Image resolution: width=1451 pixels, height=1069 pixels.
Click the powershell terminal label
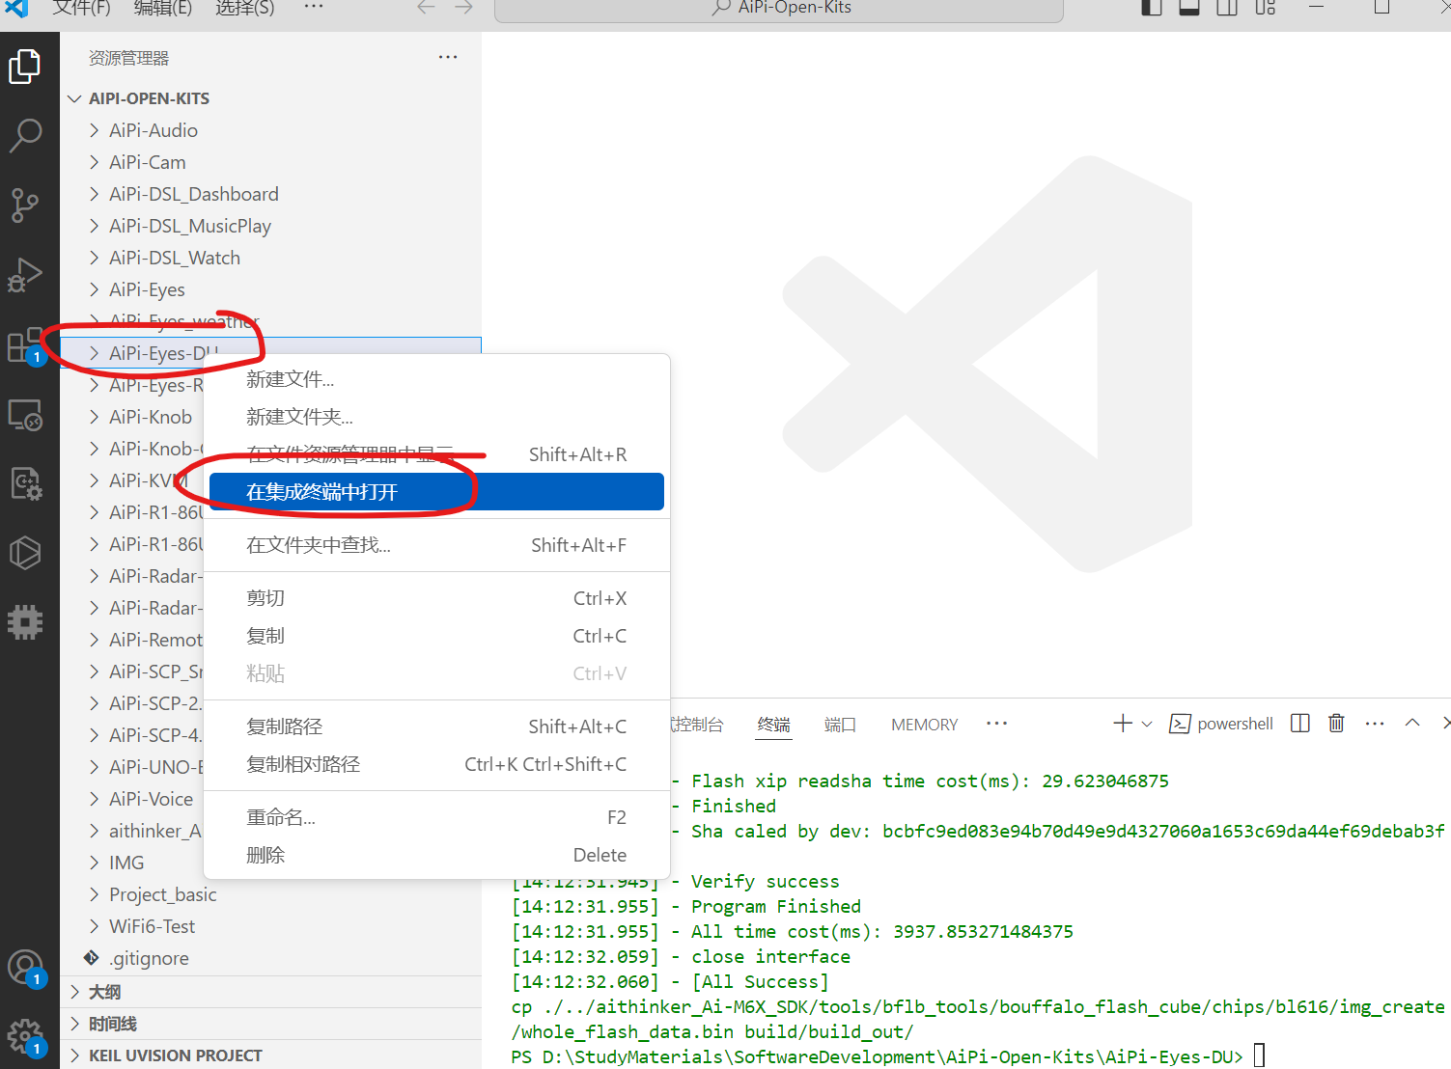1235,724
